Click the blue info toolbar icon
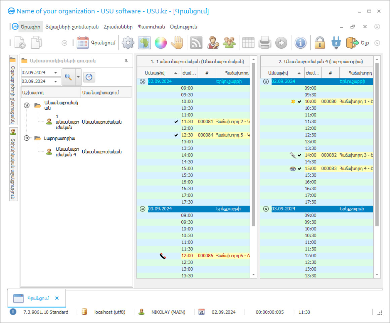 300,43
